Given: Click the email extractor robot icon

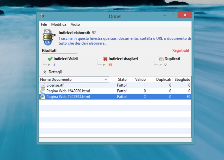Looking at the screenshot, I should pyautogui.click(x=48, y=37).
